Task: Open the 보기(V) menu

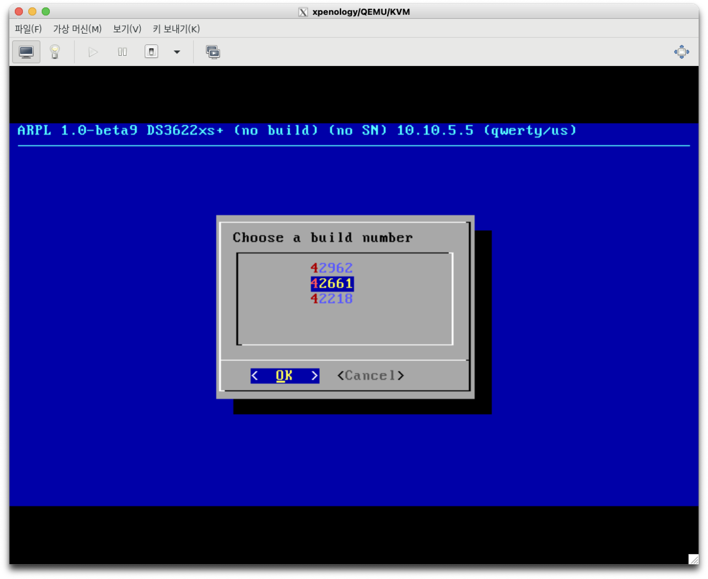Action: tap(127, 29)
